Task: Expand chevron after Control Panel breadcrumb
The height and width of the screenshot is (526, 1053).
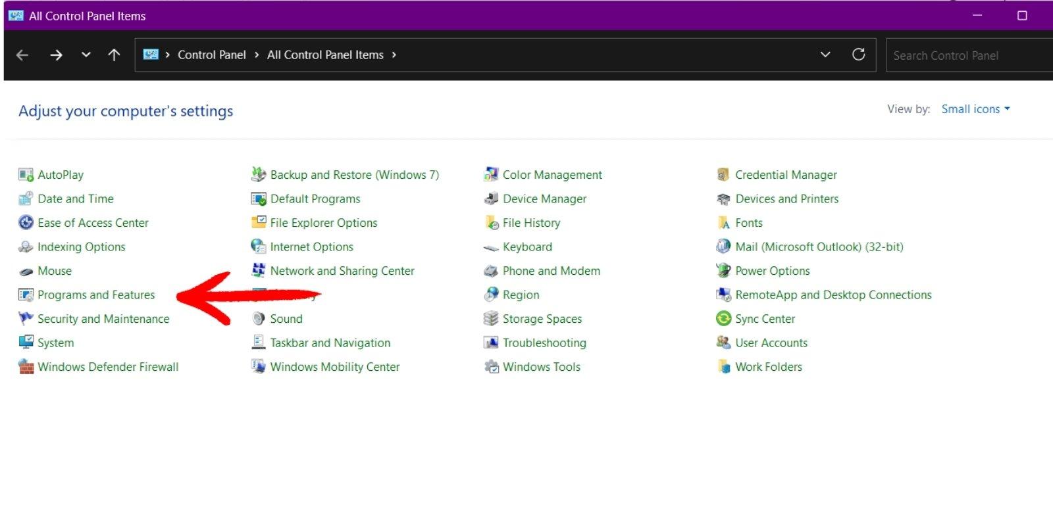Action: (257, 55)
